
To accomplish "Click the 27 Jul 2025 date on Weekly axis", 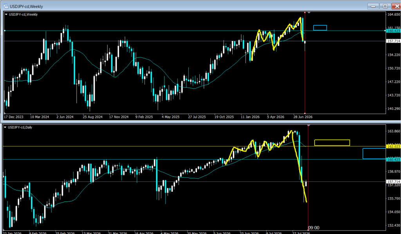I will [197, 117].
